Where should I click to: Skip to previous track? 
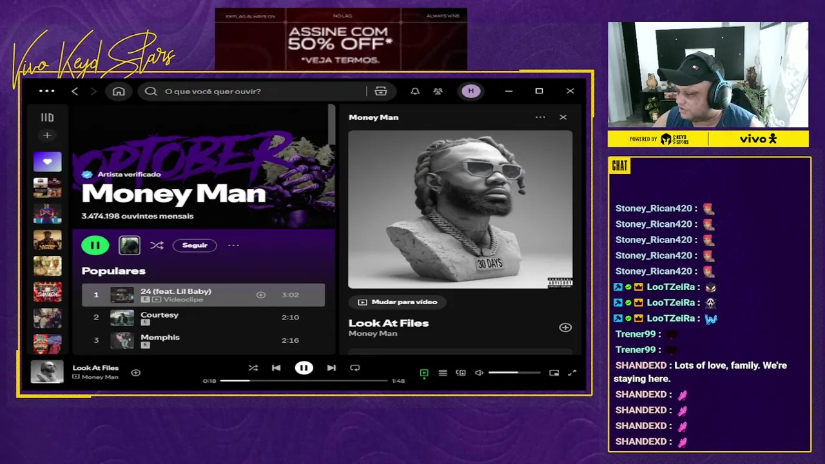[276, 368]
